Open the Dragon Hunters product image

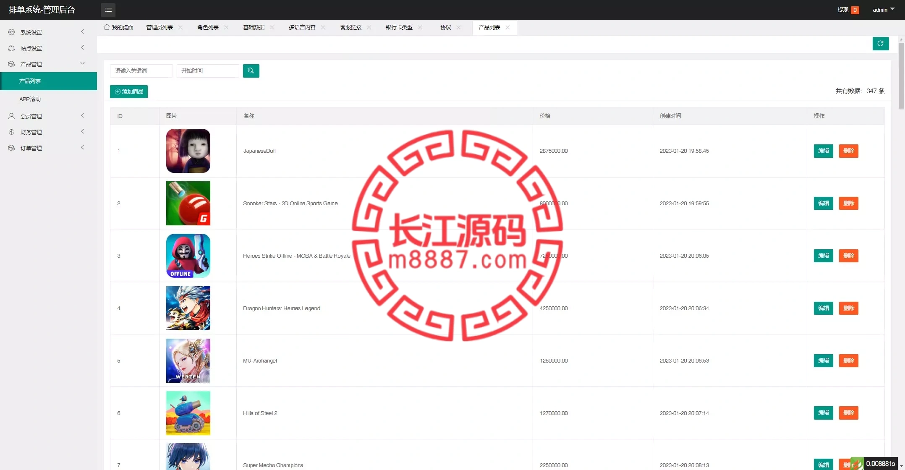click(188, 308)
